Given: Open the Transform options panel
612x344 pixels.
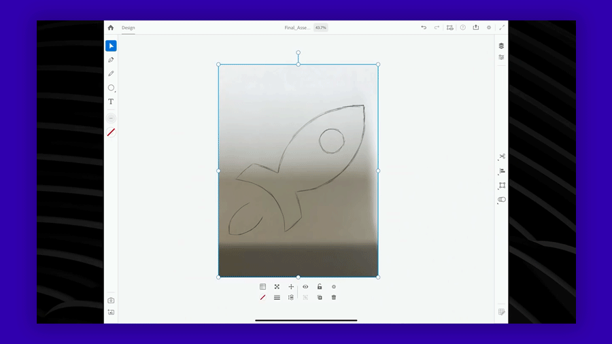Looking at the screenshot, I should pyautogui.click(x=502, y=186).
